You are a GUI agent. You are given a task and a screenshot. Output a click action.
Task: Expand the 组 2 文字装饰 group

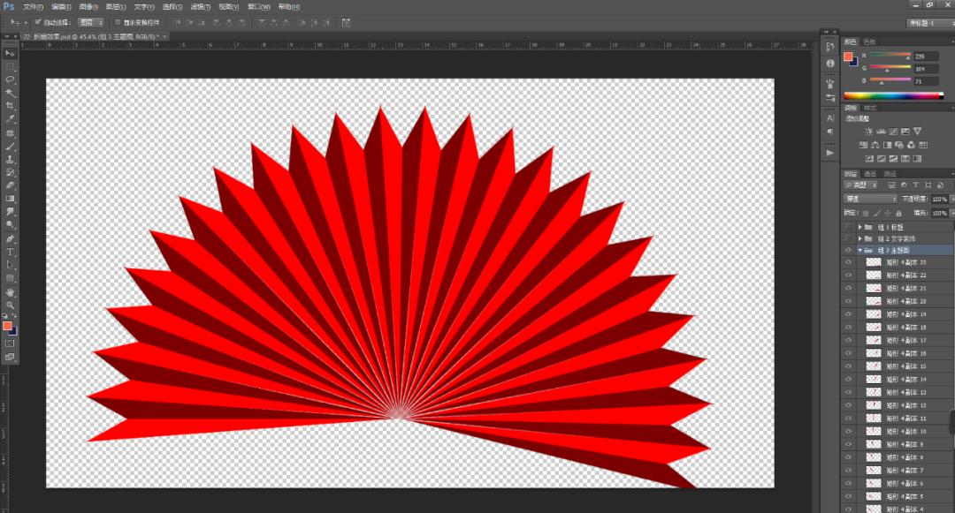(x=859, y=238)
